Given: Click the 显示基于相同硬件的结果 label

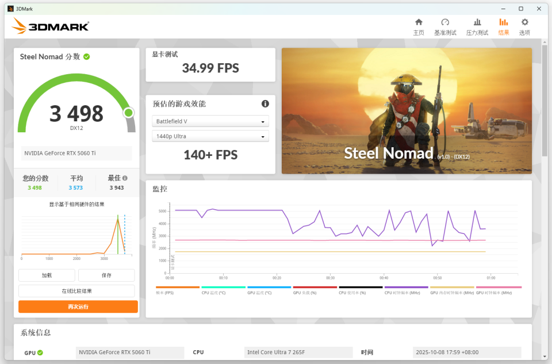Looking at the screenshot, I should 76,204.
